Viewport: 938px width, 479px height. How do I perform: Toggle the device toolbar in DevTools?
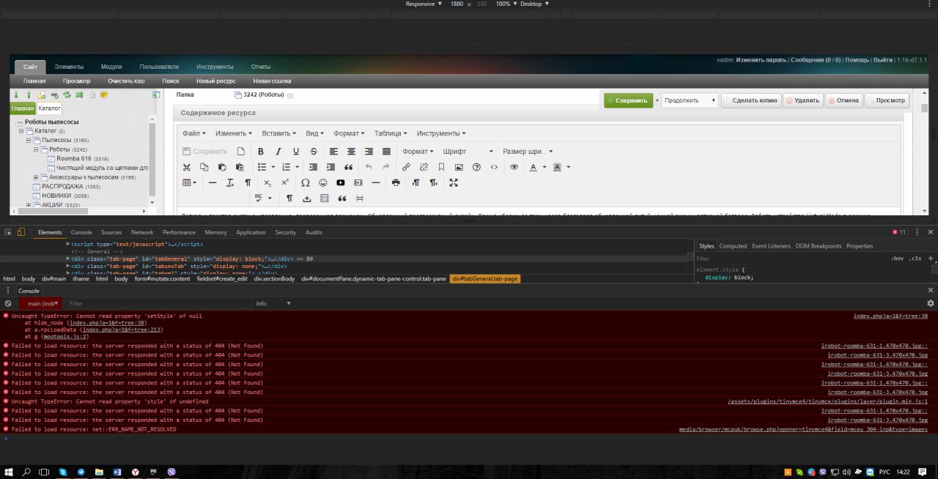pyautogui.click(x=22, y=232)
